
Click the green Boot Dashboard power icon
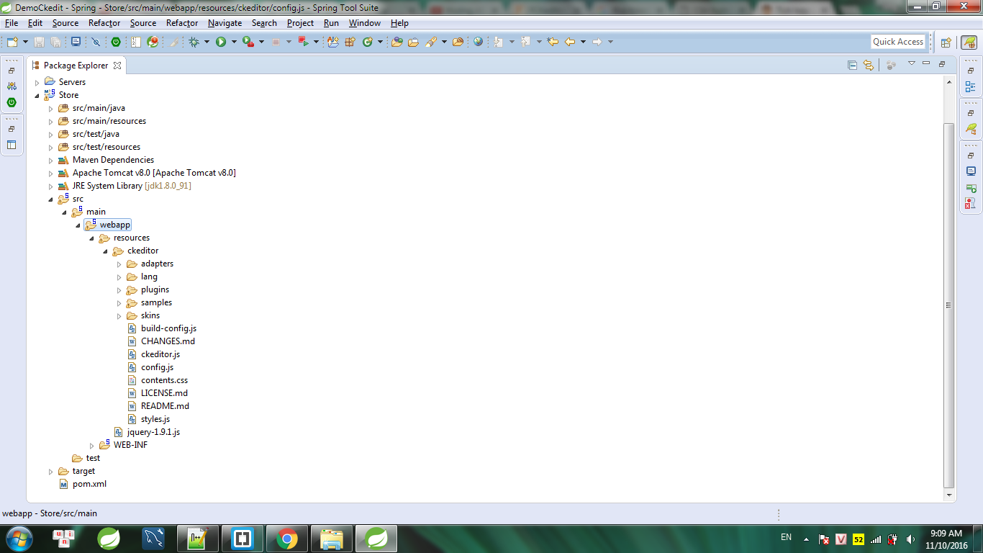[x=115, y=42]
